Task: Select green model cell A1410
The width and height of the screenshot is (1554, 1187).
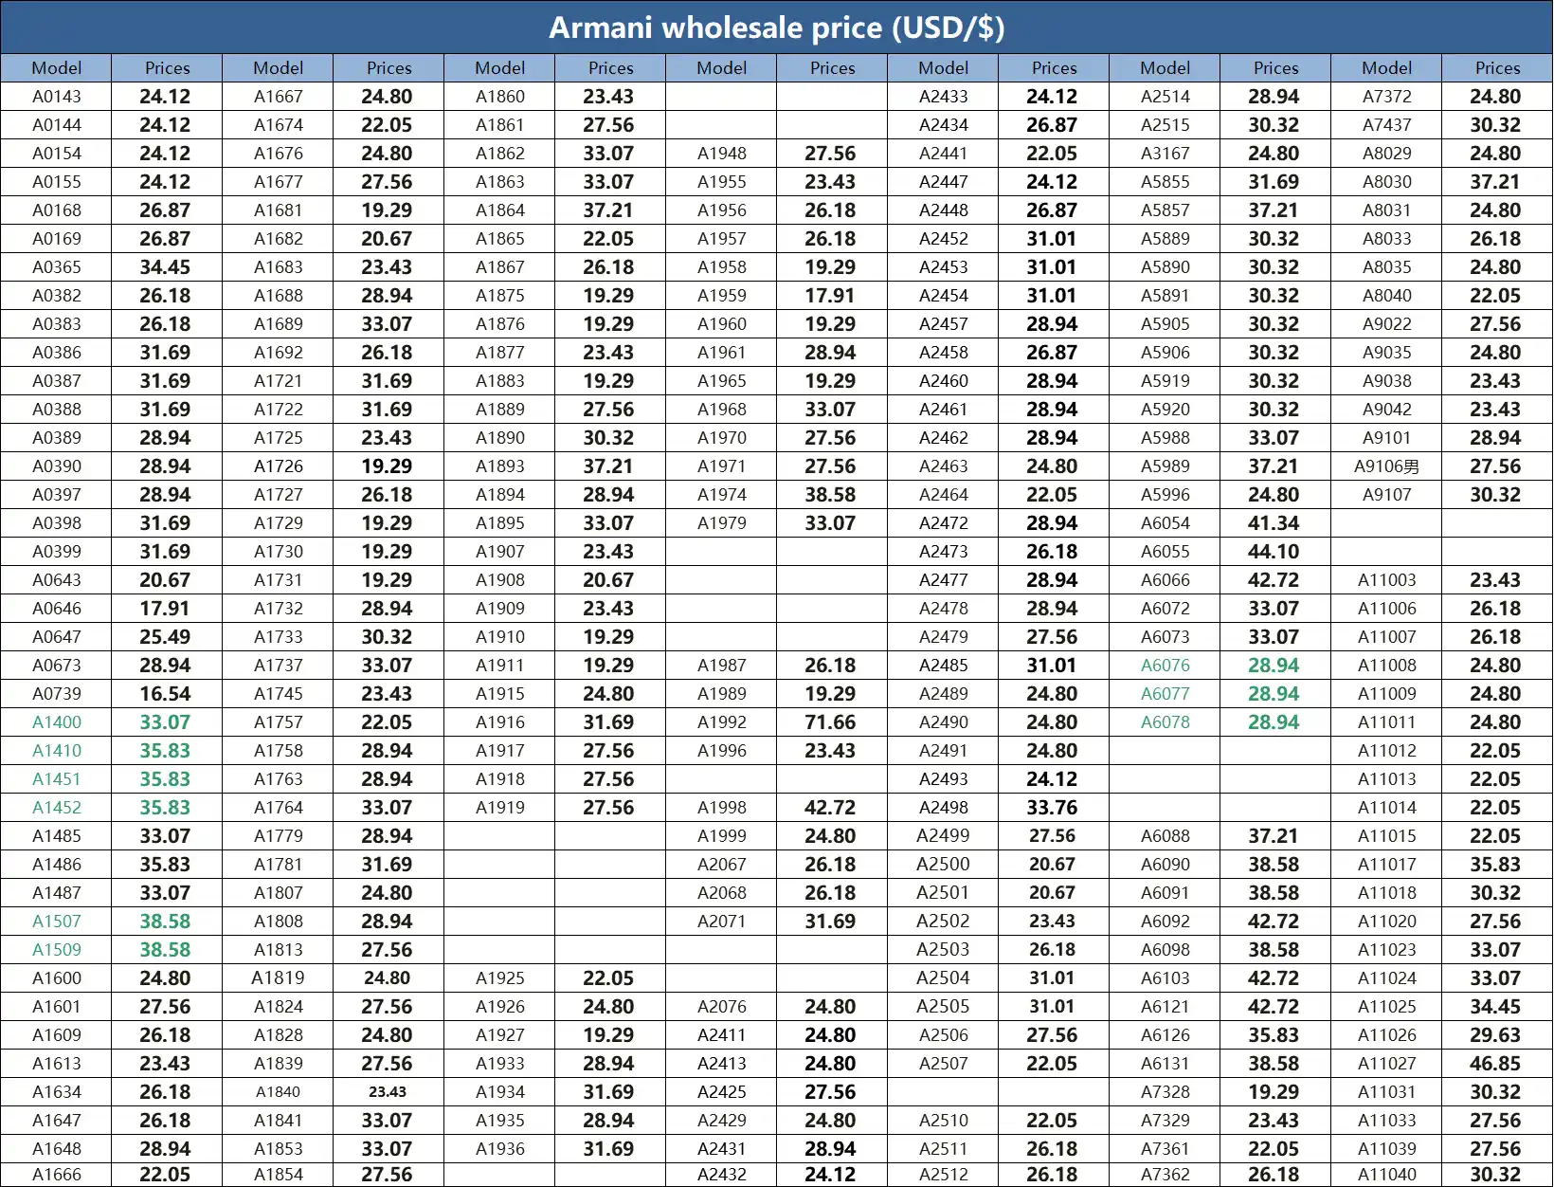Action: (x=57, y=751)
